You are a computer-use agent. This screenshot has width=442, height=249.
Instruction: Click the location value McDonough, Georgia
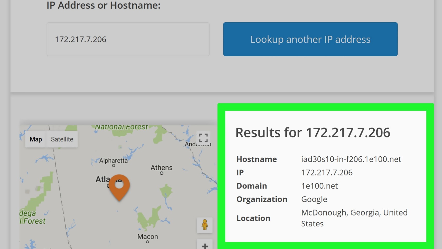coord(354,218)
